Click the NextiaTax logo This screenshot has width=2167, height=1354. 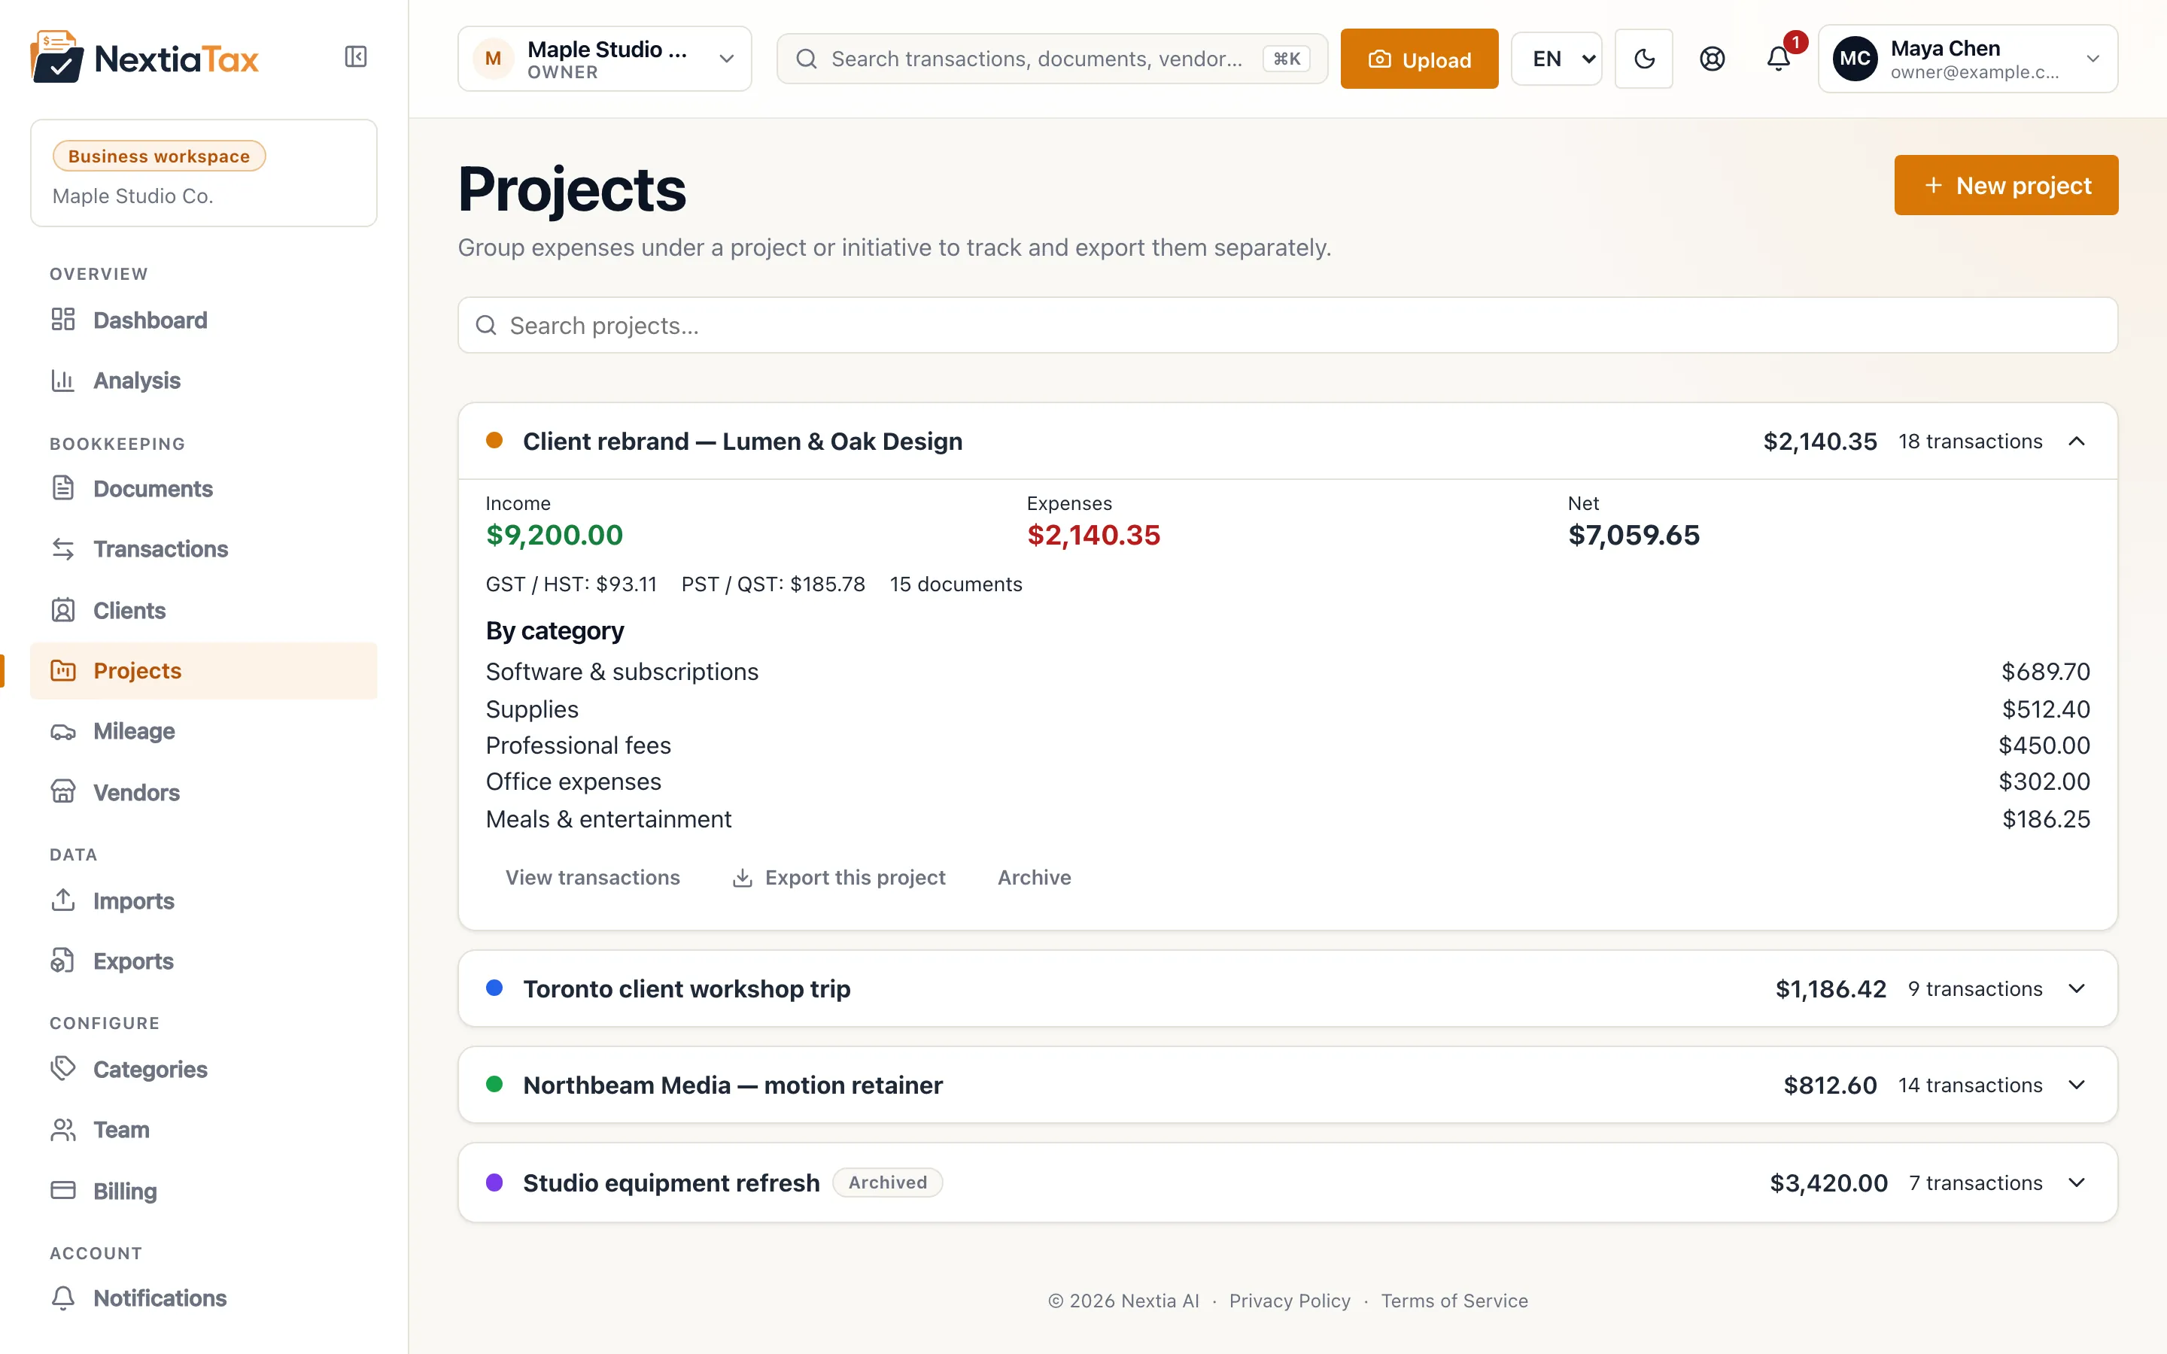coord(144,57)
